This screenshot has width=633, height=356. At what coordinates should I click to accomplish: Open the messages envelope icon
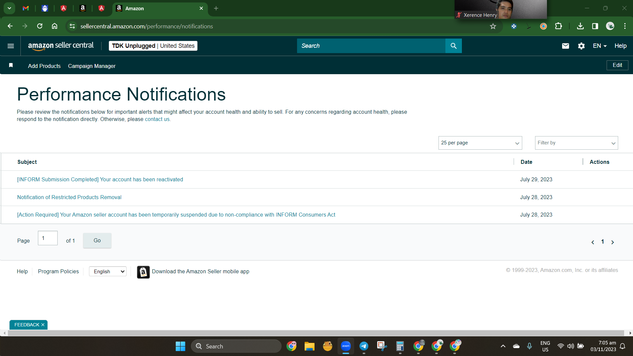pos(565,46)
